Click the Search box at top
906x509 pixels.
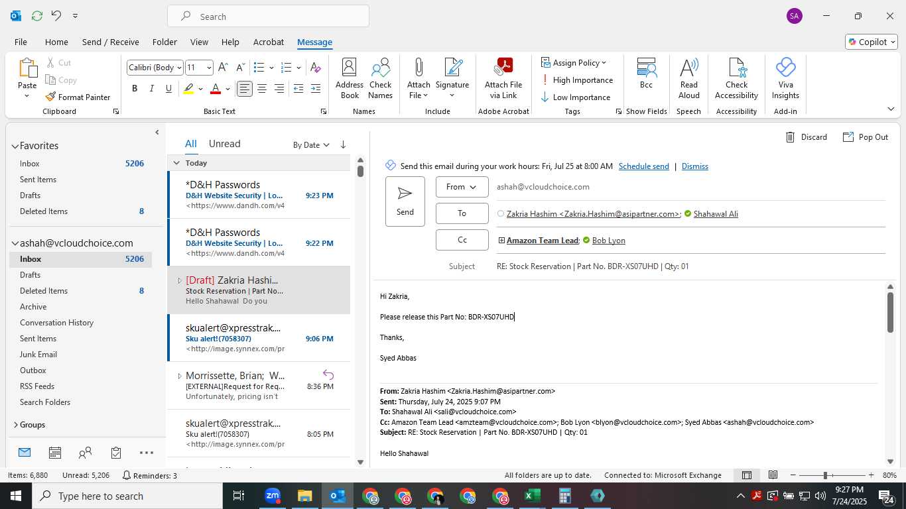click(x=268, y=16)
